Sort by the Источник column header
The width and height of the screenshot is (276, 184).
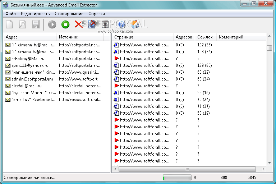pyautogui.click(x=79, y=37)
